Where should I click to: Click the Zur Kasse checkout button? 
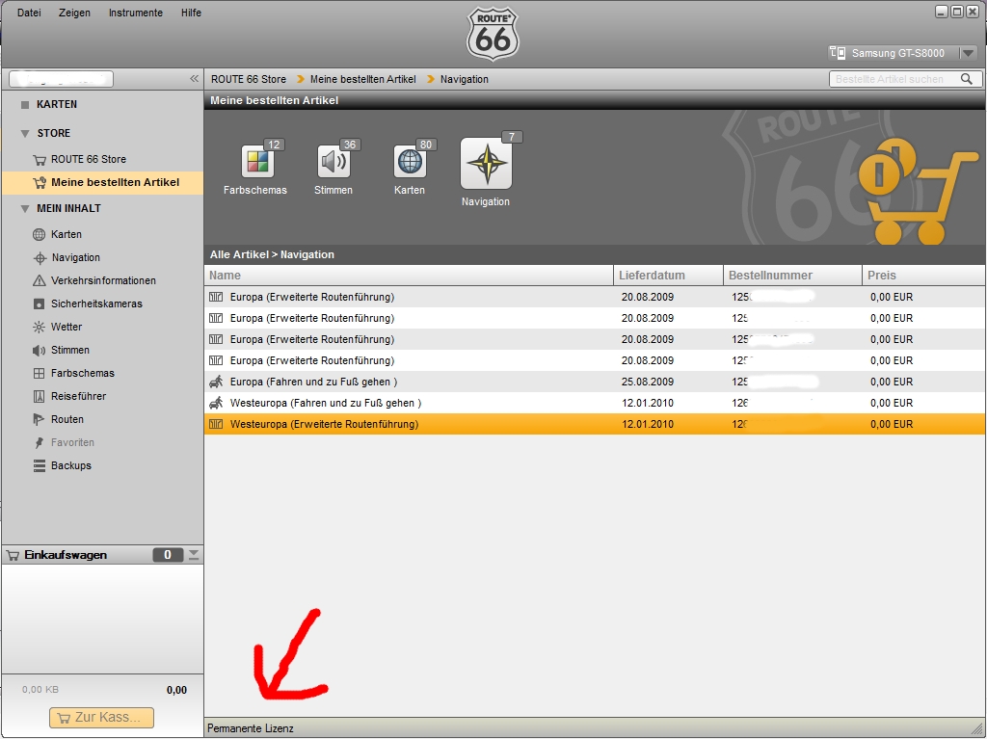click(101, 718)
